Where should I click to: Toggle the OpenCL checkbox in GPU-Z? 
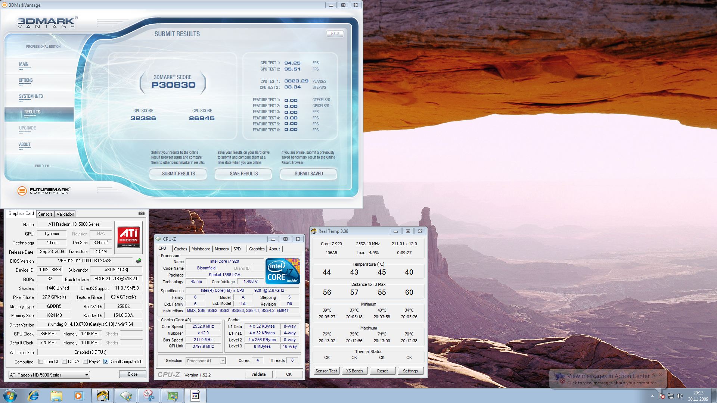[x=41, y=362]
